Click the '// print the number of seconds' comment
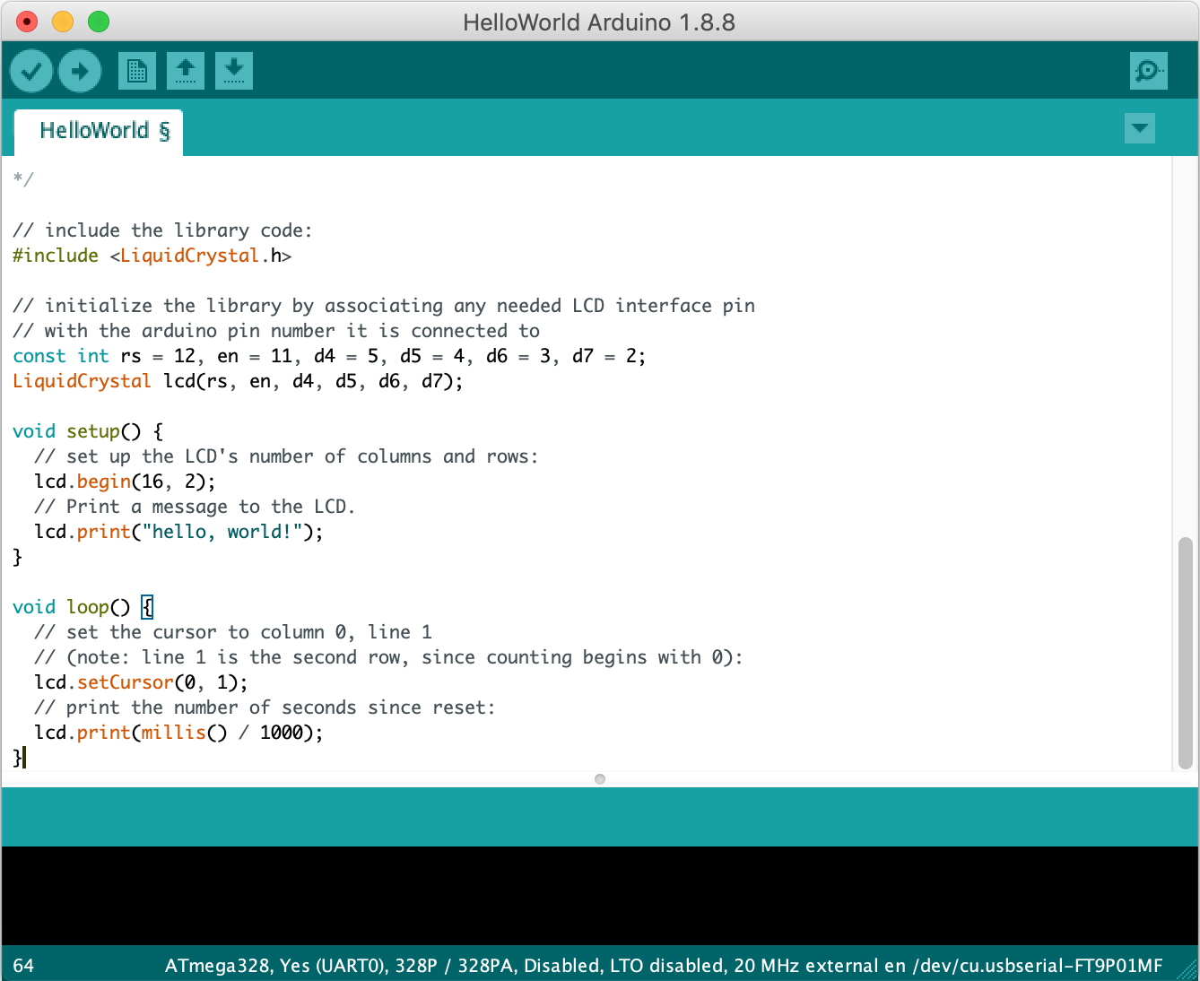1200x981 pixels. click(265, 708)
